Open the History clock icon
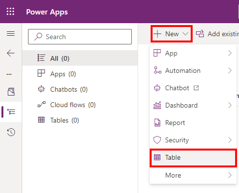 (x=11, y=132)
